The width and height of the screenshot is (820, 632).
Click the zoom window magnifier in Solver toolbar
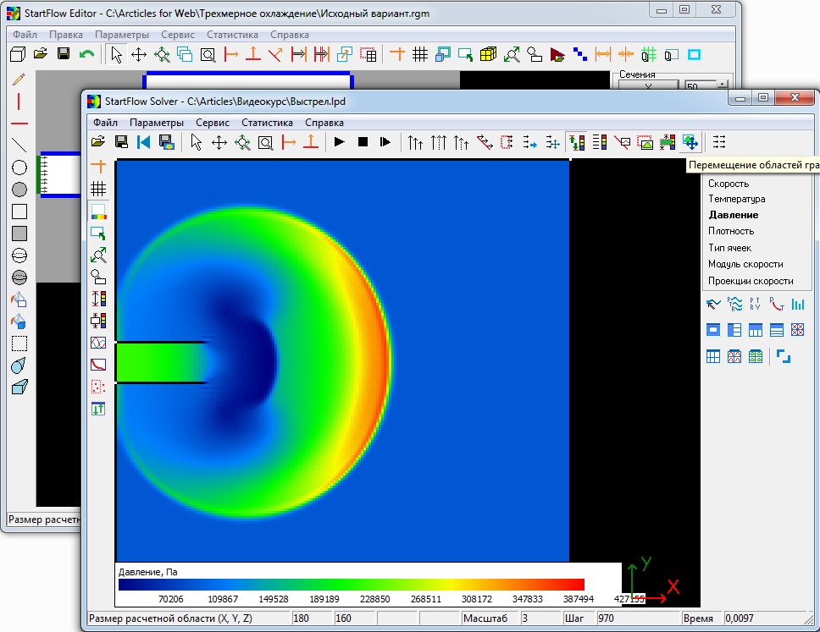pos(266,142)
